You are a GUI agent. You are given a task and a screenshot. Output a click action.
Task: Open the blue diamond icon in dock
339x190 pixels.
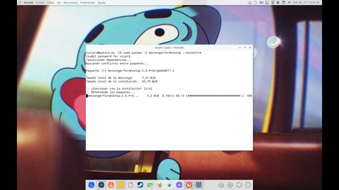[169, 185]
